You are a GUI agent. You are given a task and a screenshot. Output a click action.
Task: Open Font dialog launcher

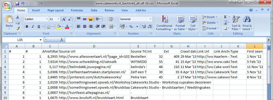pyautogui.click(x=71, y=34)
